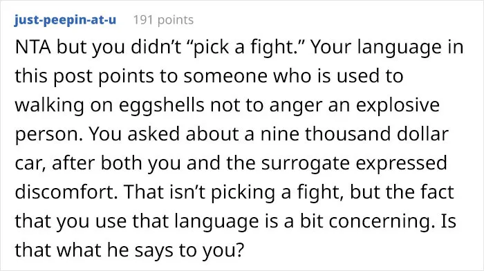Click the 191 points score label

tap(163, 20)
